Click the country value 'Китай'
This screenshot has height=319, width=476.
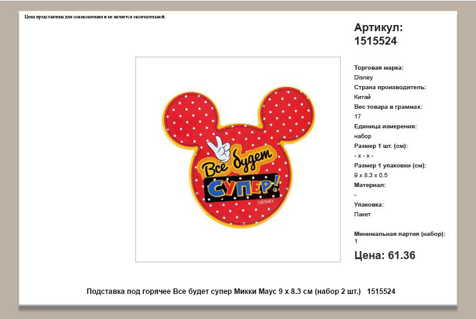click(362, 97)
